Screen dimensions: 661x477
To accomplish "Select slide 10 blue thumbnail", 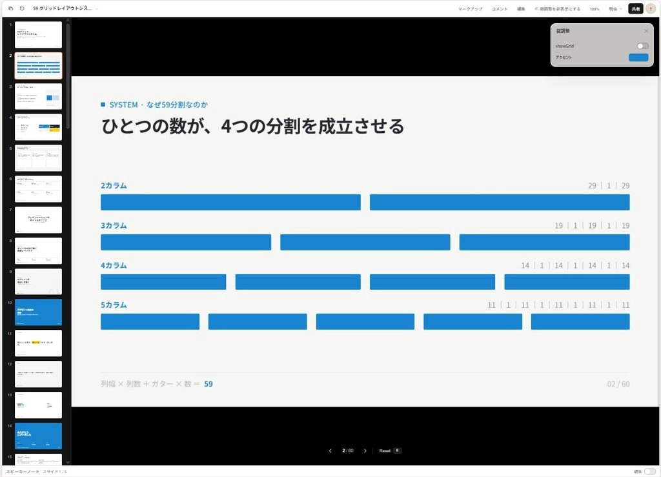I will [x=38, y=312].
